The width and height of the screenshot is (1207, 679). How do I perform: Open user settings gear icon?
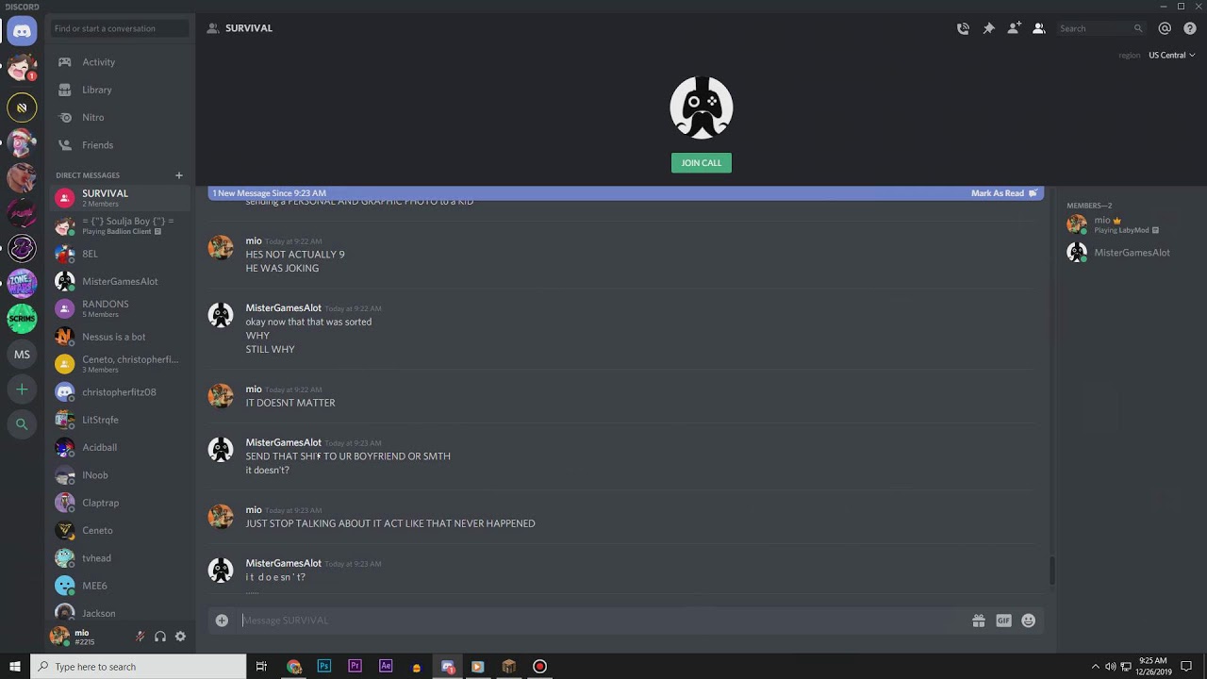(180, 637)
